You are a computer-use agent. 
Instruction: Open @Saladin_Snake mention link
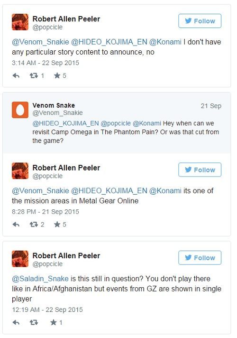(x=40, y=279)
